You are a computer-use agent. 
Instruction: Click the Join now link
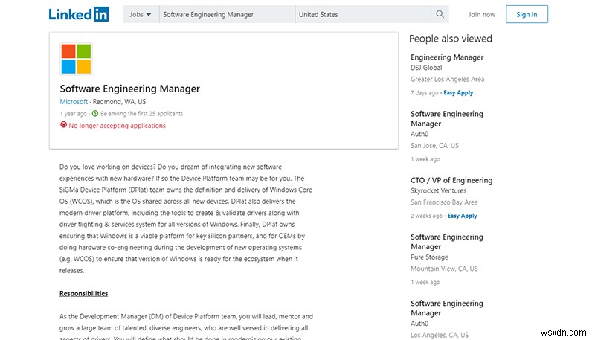482,14
